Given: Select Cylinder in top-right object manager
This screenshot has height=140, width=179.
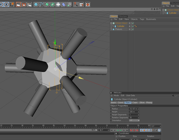Looking at the screenshot, I should coord(173,13).
